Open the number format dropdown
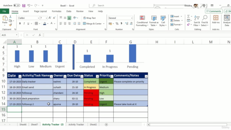The image size is (231, 130). click(132, 18)
